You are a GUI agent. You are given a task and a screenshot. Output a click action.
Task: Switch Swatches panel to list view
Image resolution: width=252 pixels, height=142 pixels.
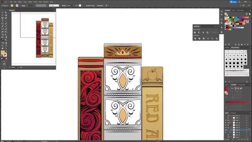tap(247, 14)
